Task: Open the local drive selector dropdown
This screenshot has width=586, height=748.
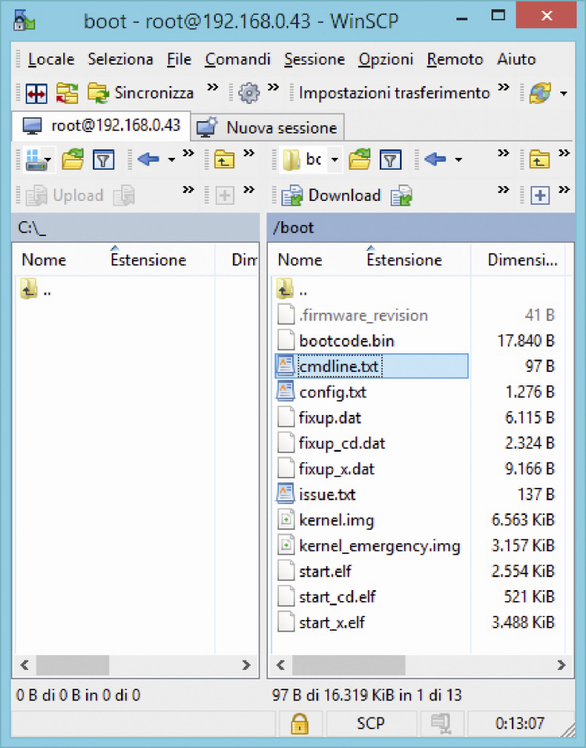Action: pyautogui.click(x=39, y=159)
